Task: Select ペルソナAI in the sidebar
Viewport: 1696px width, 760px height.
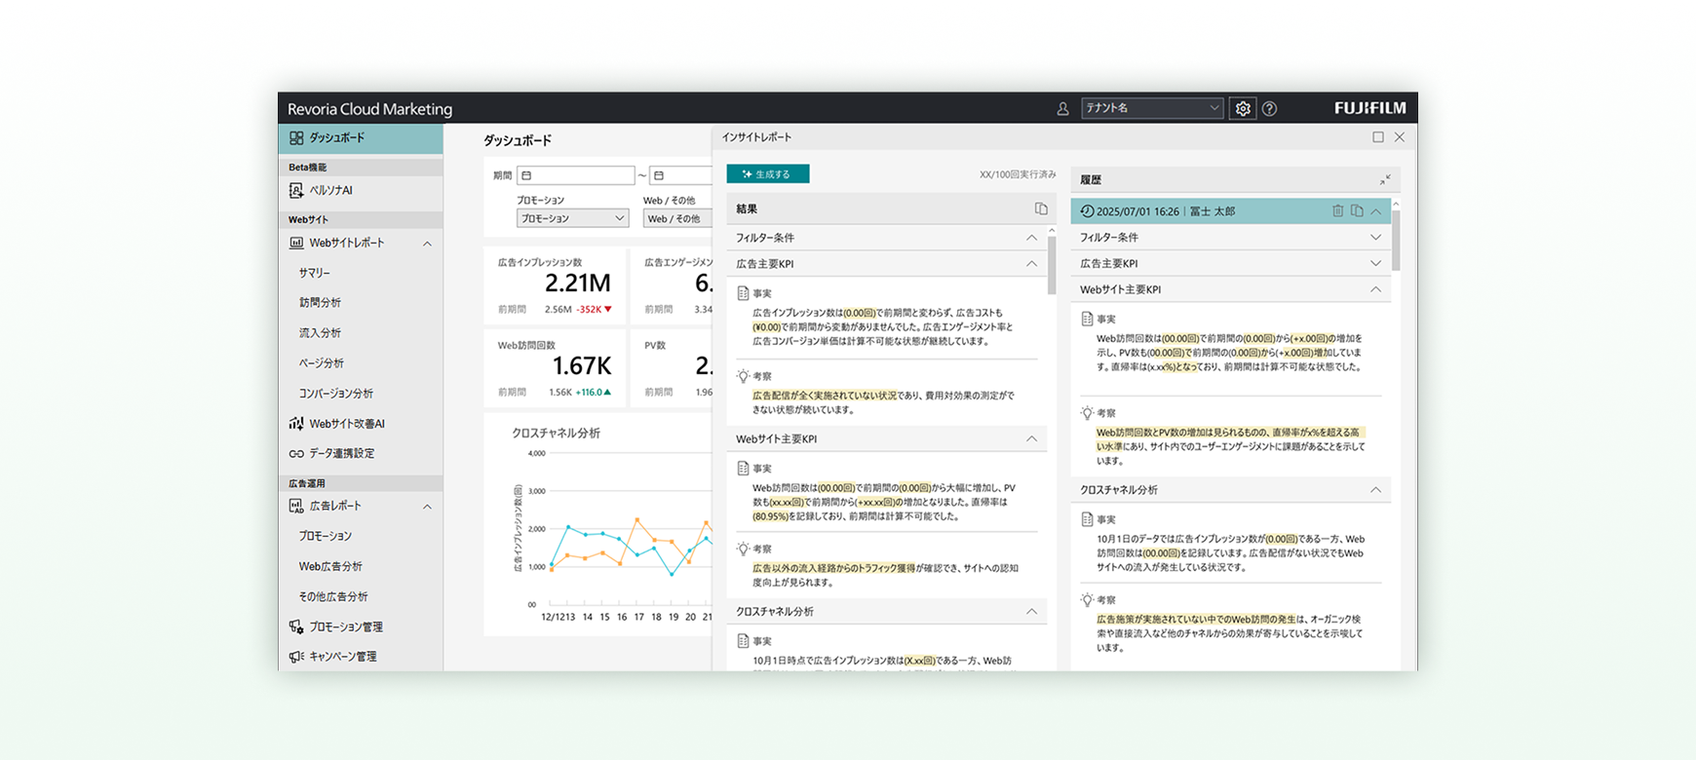Action: [330, 191]
